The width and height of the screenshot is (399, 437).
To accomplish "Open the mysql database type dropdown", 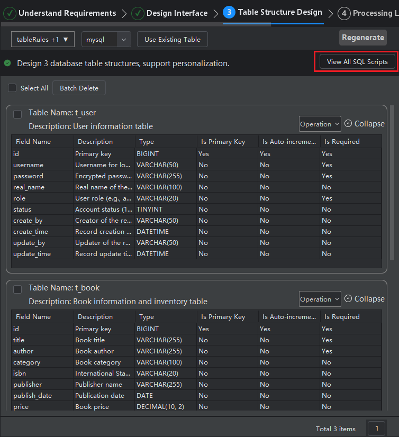I will 106,39.
